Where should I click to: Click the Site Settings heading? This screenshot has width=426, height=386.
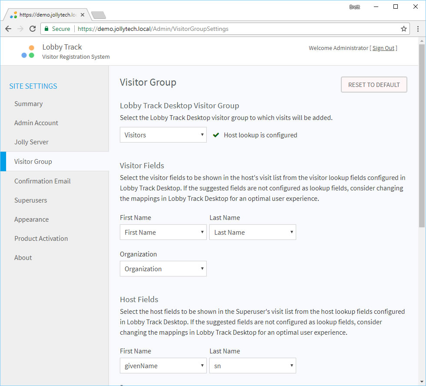[33, 86]
